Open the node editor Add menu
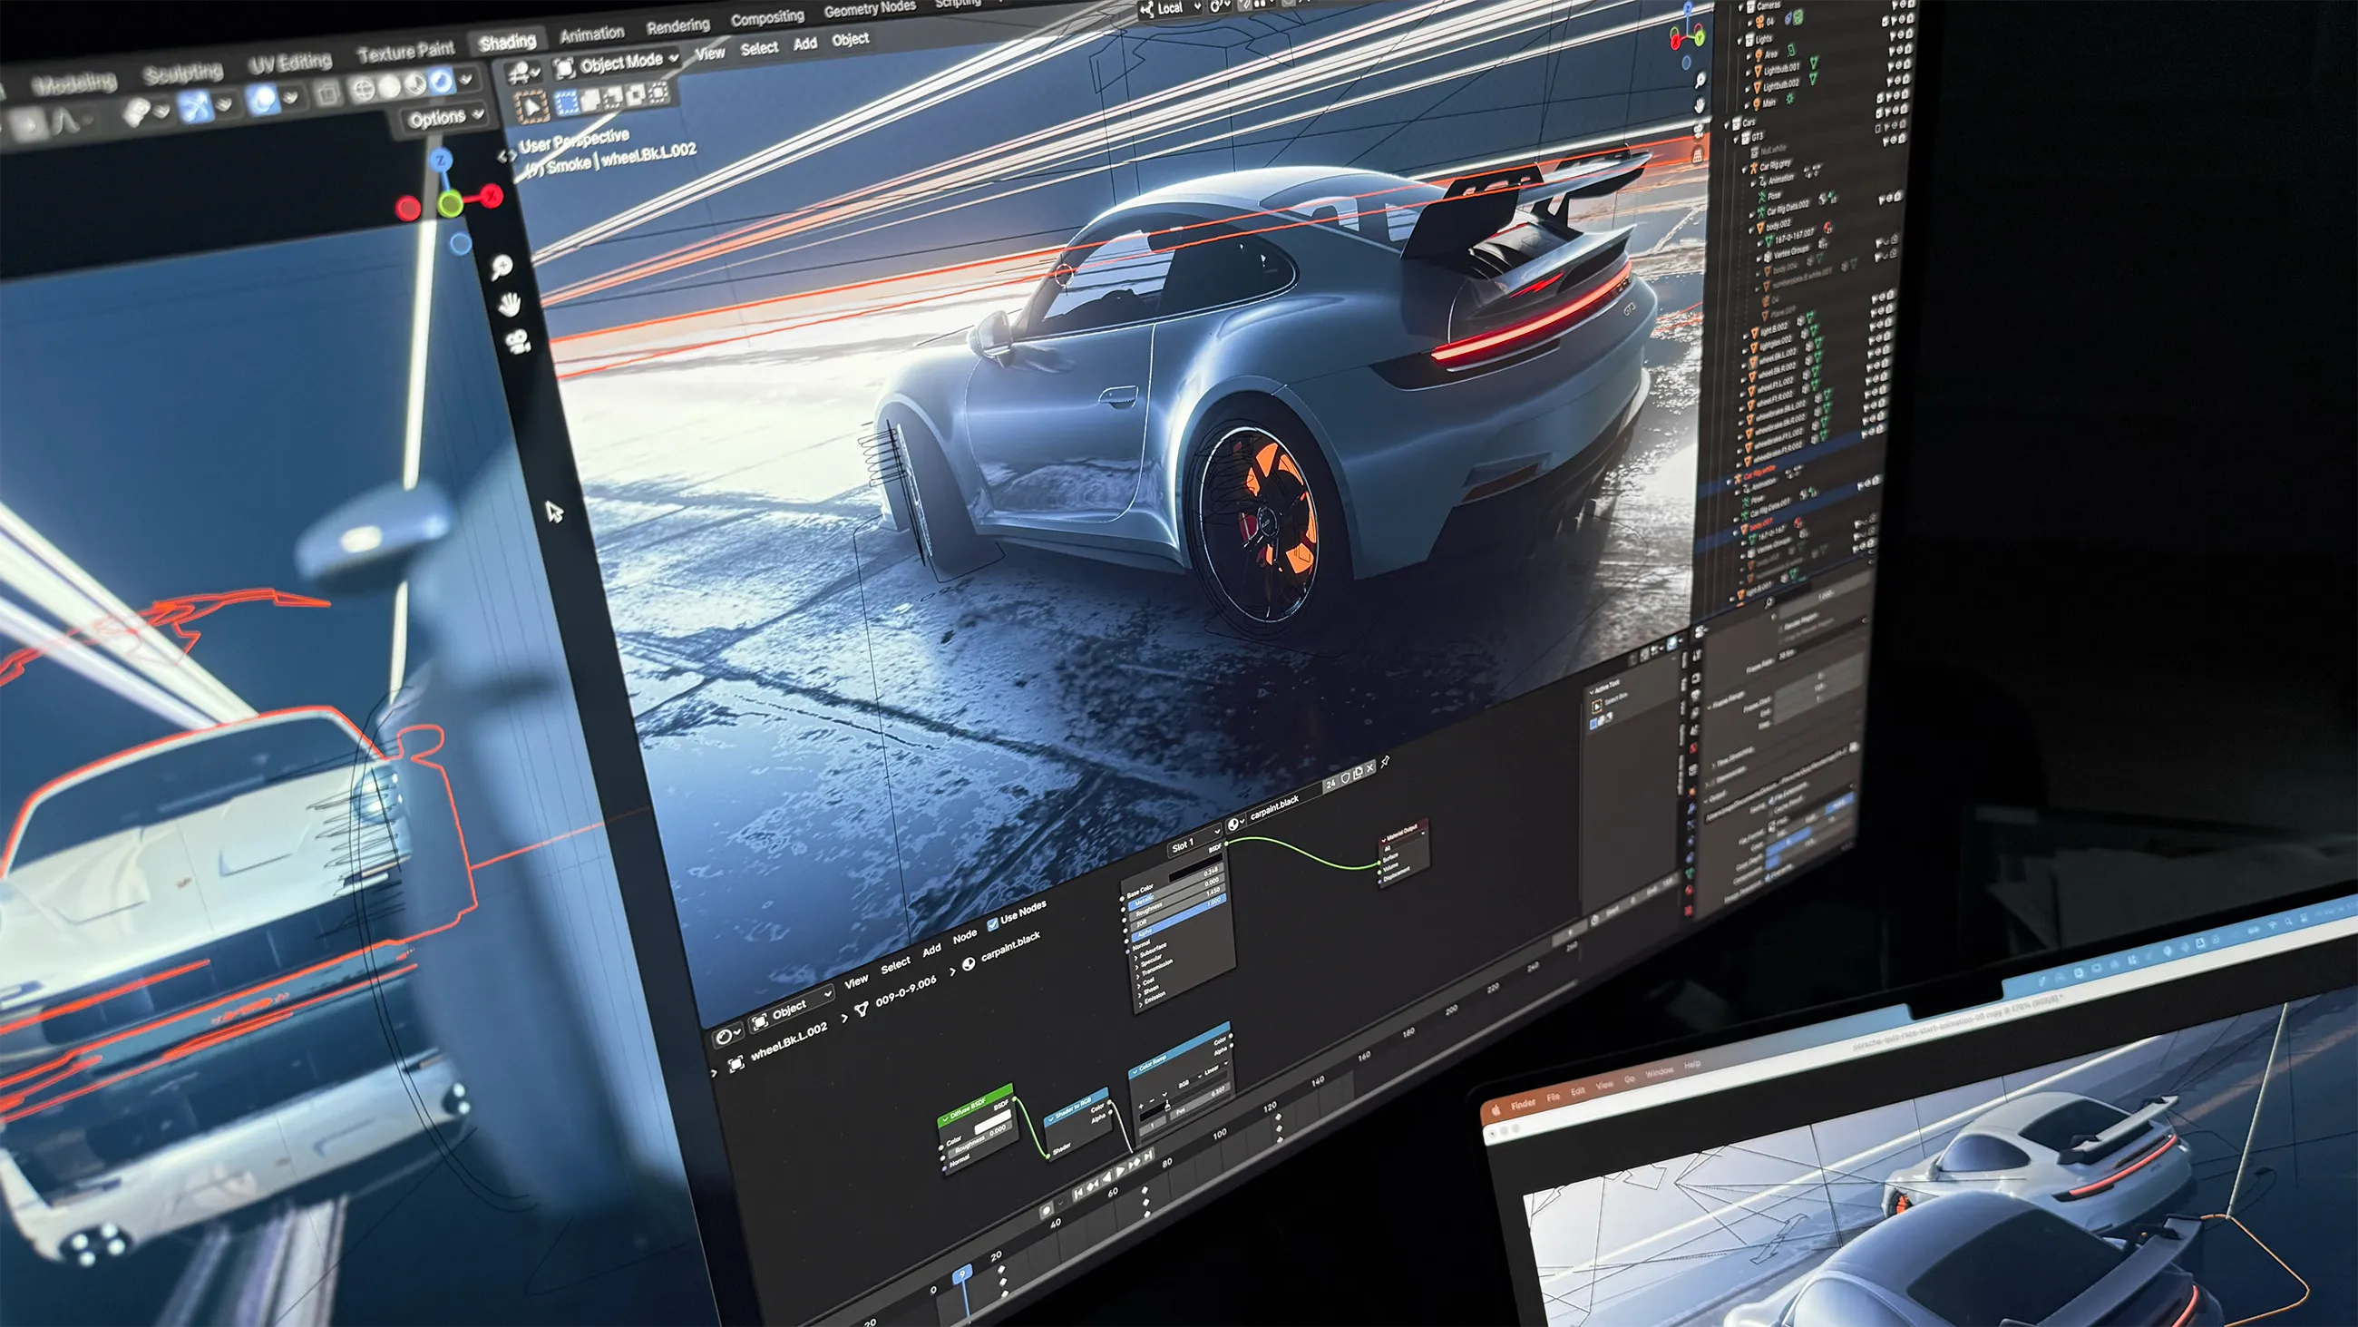The height and width of the screenshot is (1327, 2358). 931,951
